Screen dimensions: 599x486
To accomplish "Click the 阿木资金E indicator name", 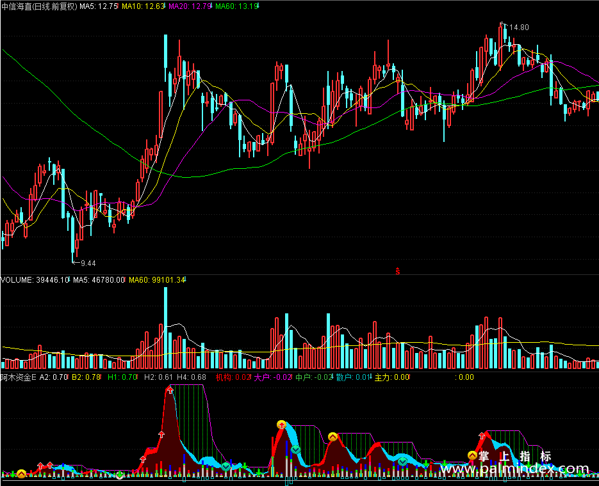I will (x=19, y=377).
